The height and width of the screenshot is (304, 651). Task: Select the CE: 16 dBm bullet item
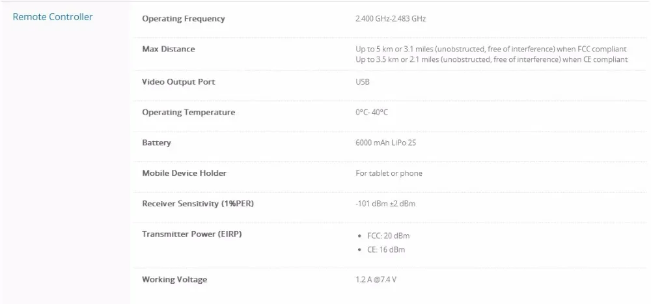tap(386, 250)
